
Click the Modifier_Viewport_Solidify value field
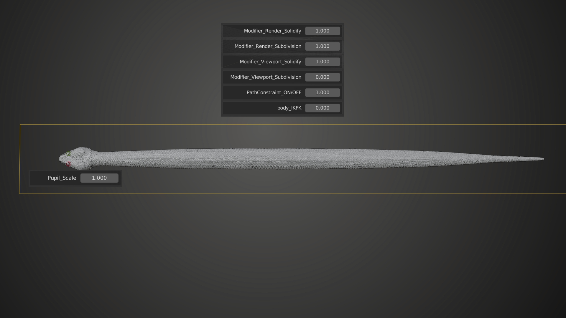(x=322, y=62)
